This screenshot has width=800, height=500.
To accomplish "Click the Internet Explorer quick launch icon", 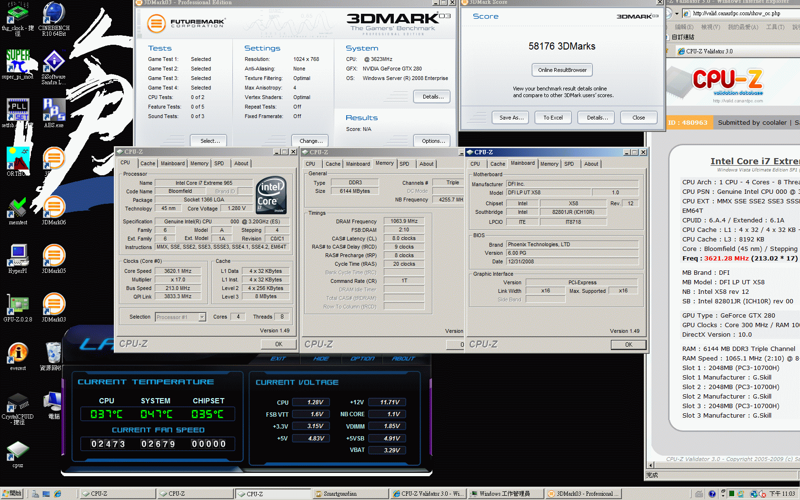I will [x=58, y=494].
